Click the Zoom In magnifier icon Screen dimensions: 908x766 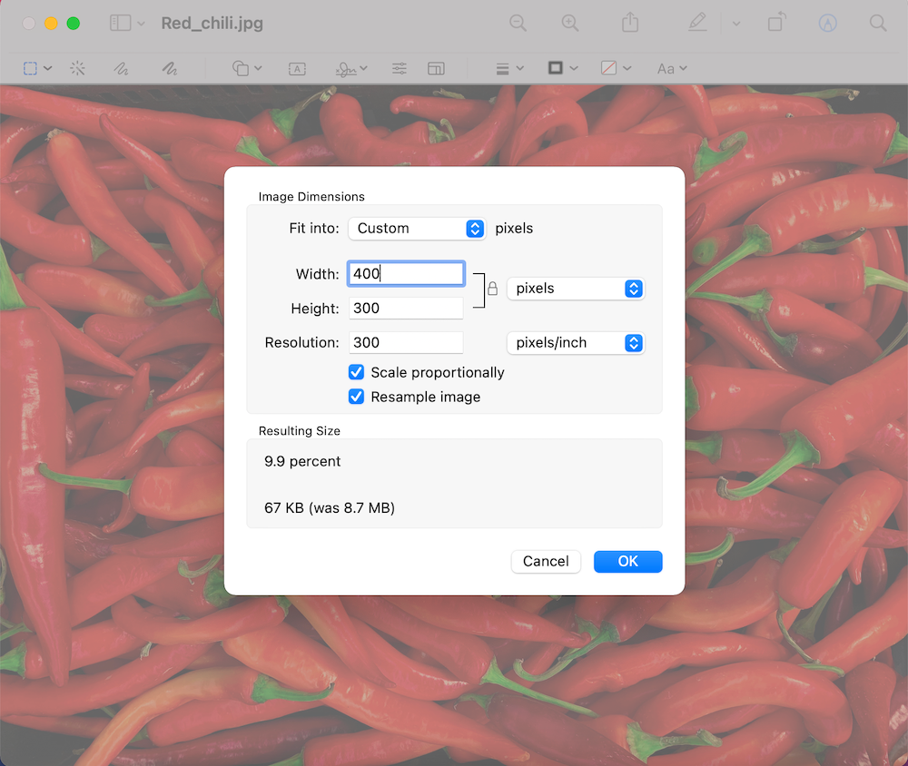point(570,24)
